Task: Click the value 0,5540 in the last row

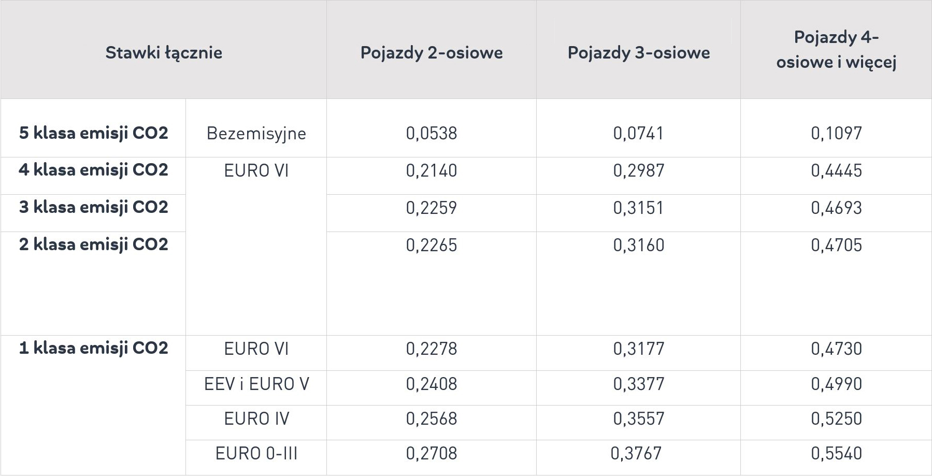Action: [x=836, y=454]
